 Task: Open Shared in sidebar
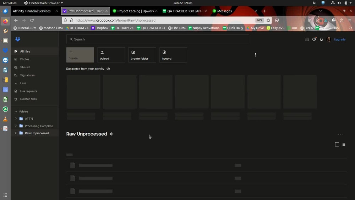pyautogui.click(x=25, y=67)
